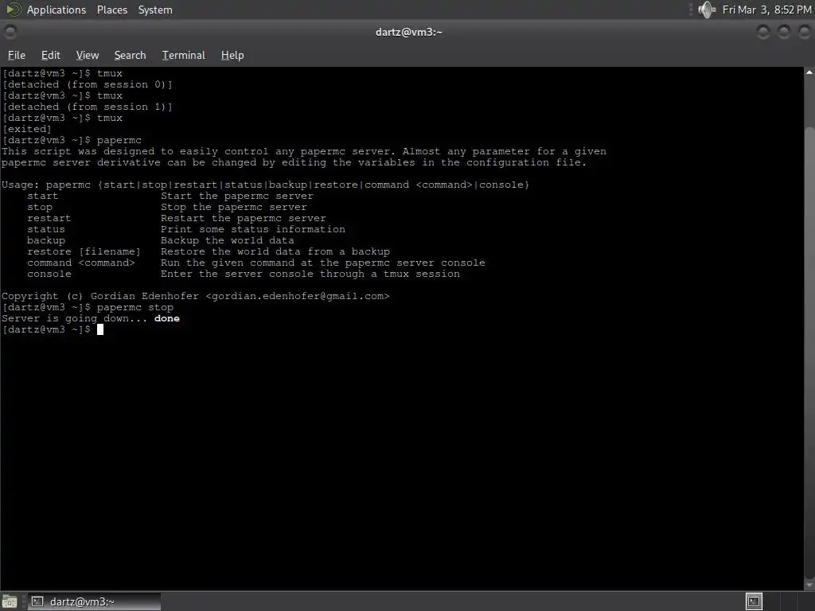Viewport: 815px width, 611px height.
Task: Open the View menu
Action: (88, 55)
